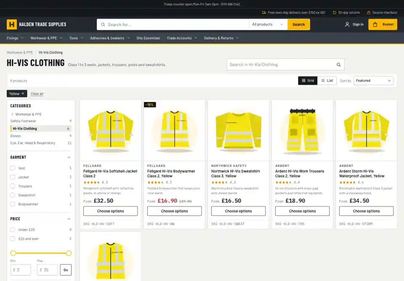Expand the Fixings menu
This screenshot has width=404, height=281.
(15, 38)
